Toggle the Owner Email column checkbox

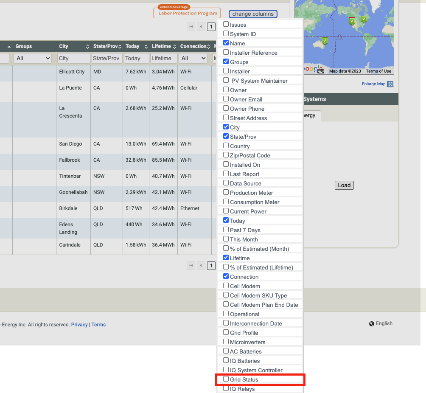[226, 98]
